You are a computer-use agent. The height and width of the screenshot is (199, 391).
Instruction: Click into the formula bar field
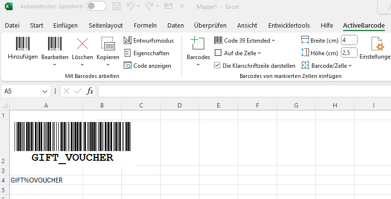coord(244,92)
